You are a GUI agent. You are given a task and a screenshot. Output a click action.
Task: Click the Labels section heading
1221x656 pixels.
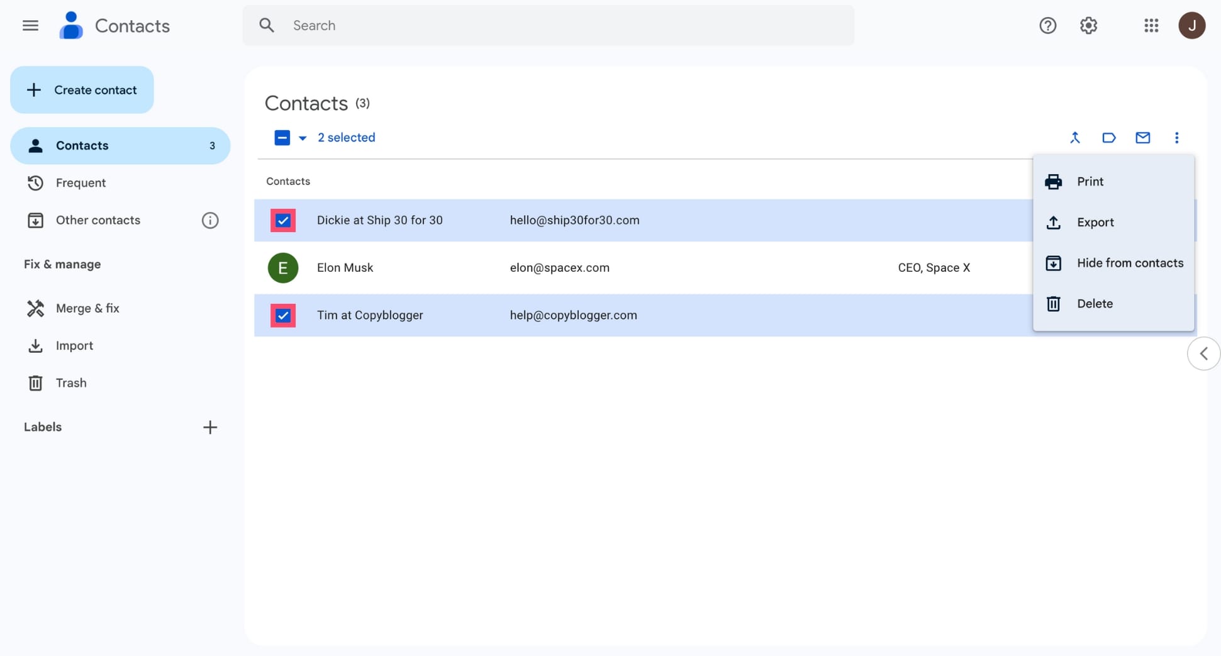coord(43,427)
